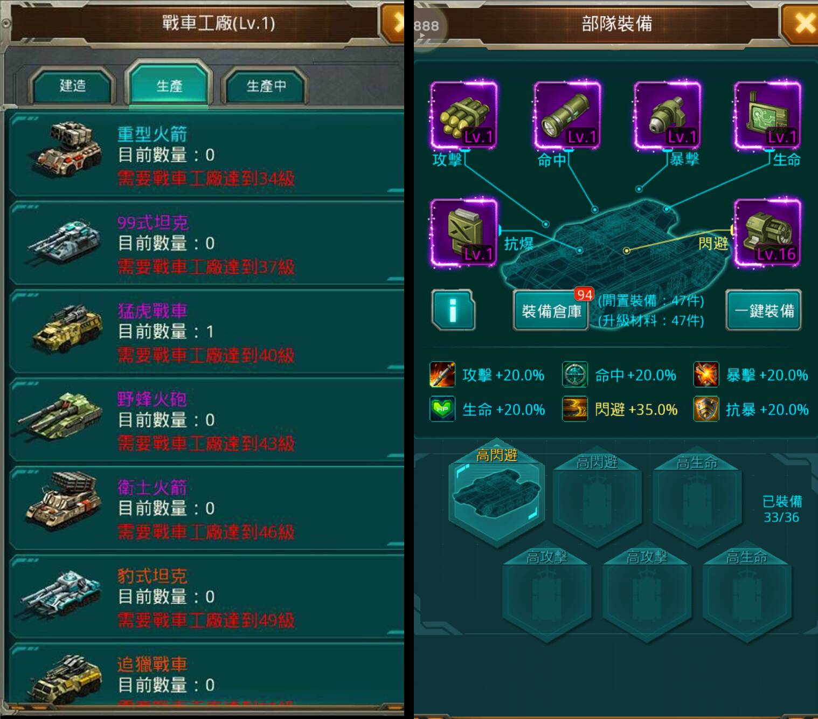Select the 豹式坦克 list entry

207,597
